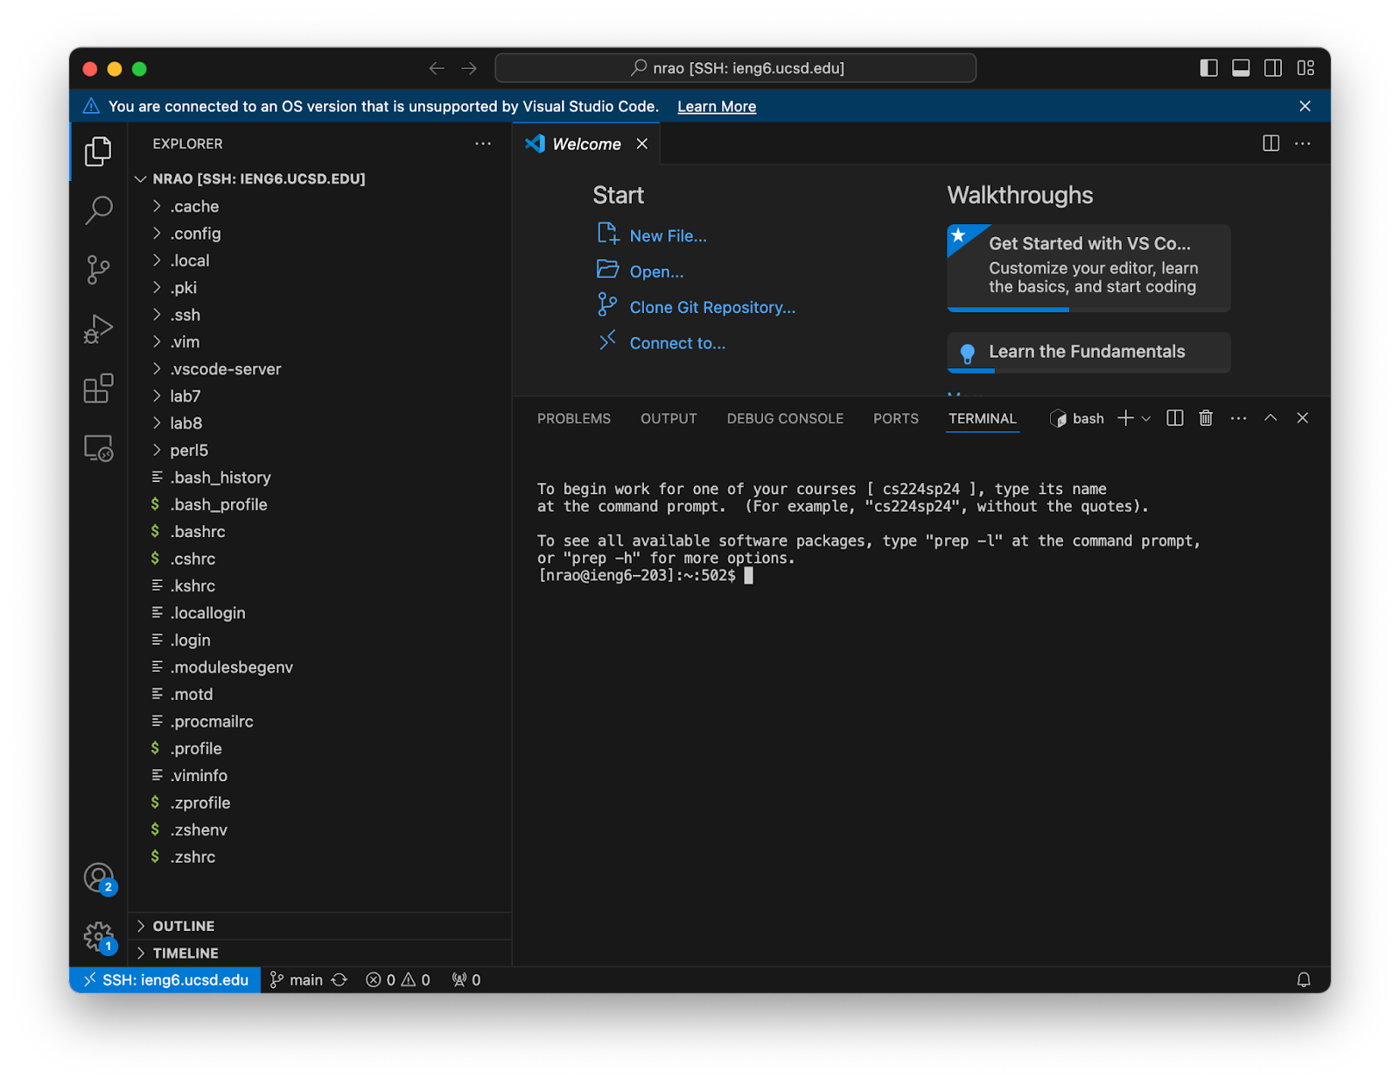
Task: Open editor more actions menu
Action: point(1303,143)
